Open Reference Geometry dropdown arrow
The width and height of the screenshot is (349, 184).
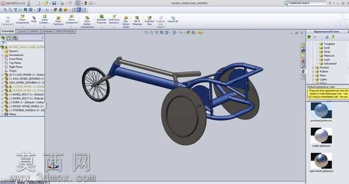point(114,27)
